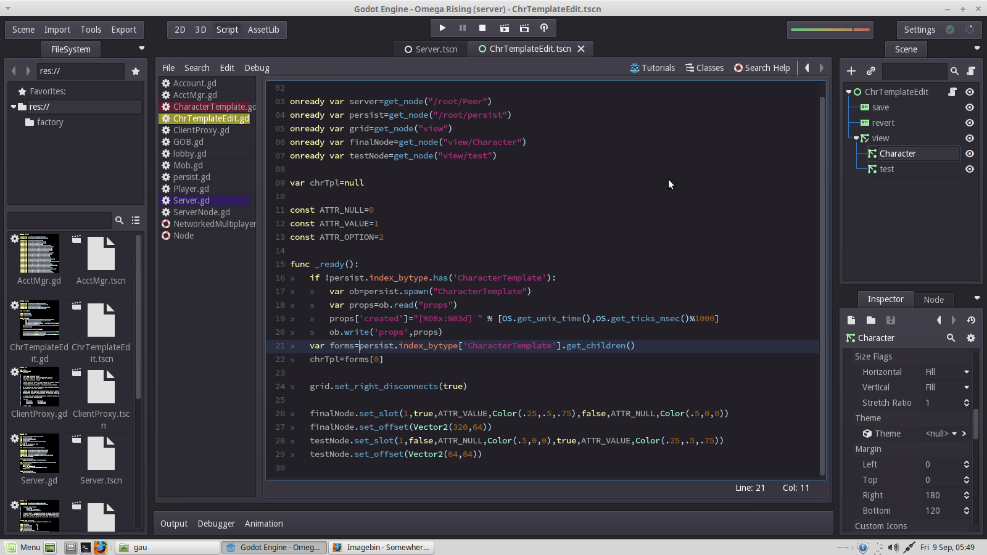Toggle visibility of test node
The height and width of the screenshot is (555, 987).
970,169
